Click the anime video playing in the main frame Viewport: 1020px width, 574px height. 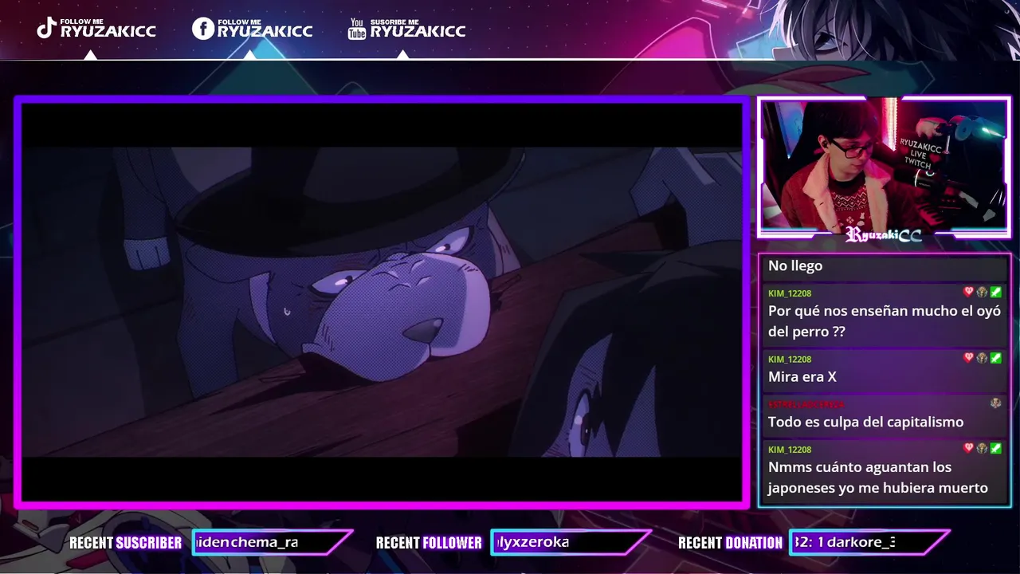382,301
